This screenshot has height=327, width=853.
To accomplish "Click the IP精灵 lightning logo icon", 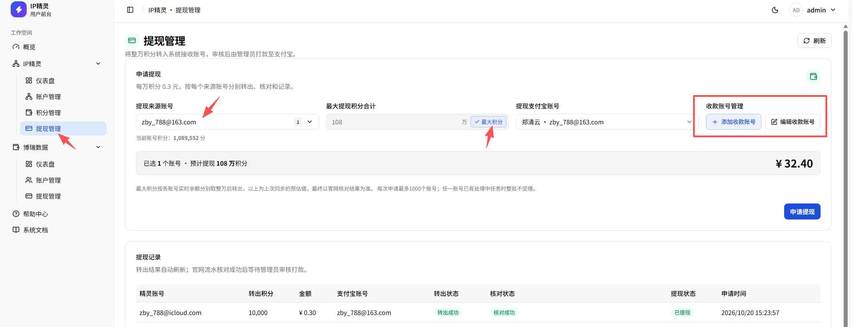I will (19, 9).
